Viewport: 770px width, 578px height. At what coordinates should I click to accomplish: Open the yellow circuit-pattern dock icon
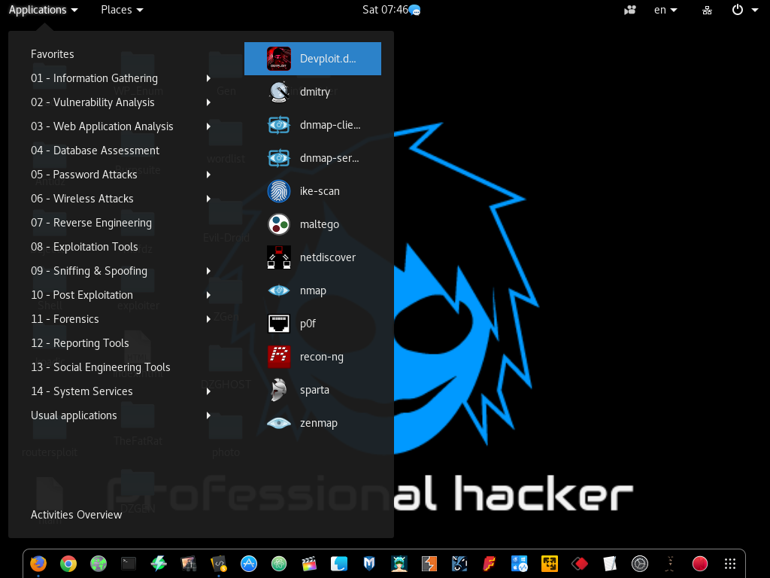coord(550,563)
